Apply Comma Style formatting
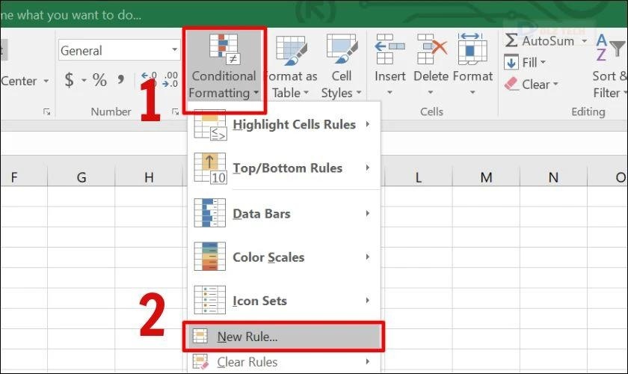Screen dimensions: 628x374 coord(120,79)
